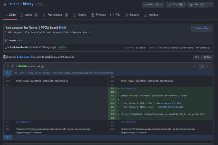Click the Browse files button
The width and height of the screenshot is (218, 145).
point(201,28)
